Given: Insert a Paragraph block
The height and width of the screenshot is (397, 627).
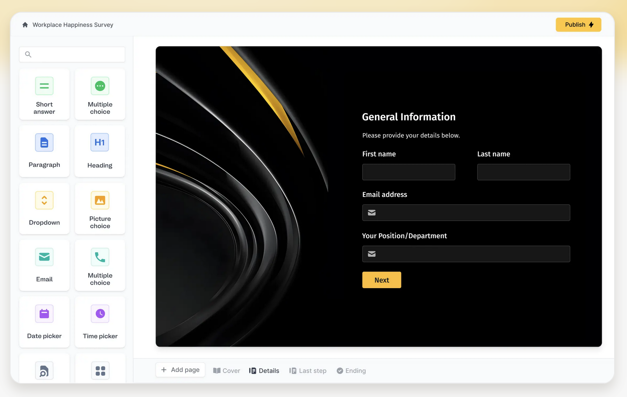Looking at the screenshot, I should 44,151.
